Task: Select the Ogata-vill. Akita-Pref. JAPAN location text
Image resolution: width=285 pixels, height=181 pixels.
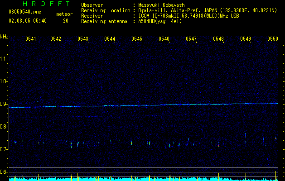Action: pos(208,10)
